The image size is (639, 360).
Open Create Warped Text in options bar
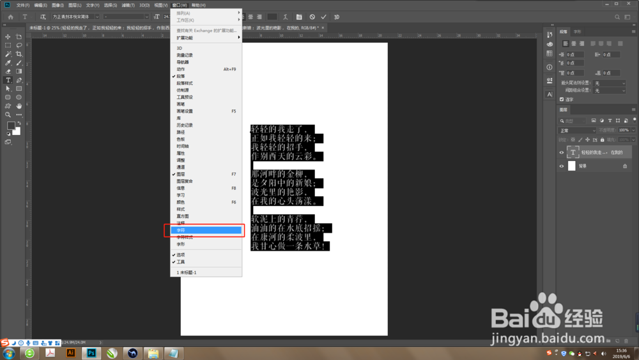pyautogui.click(x=285, y=17)
